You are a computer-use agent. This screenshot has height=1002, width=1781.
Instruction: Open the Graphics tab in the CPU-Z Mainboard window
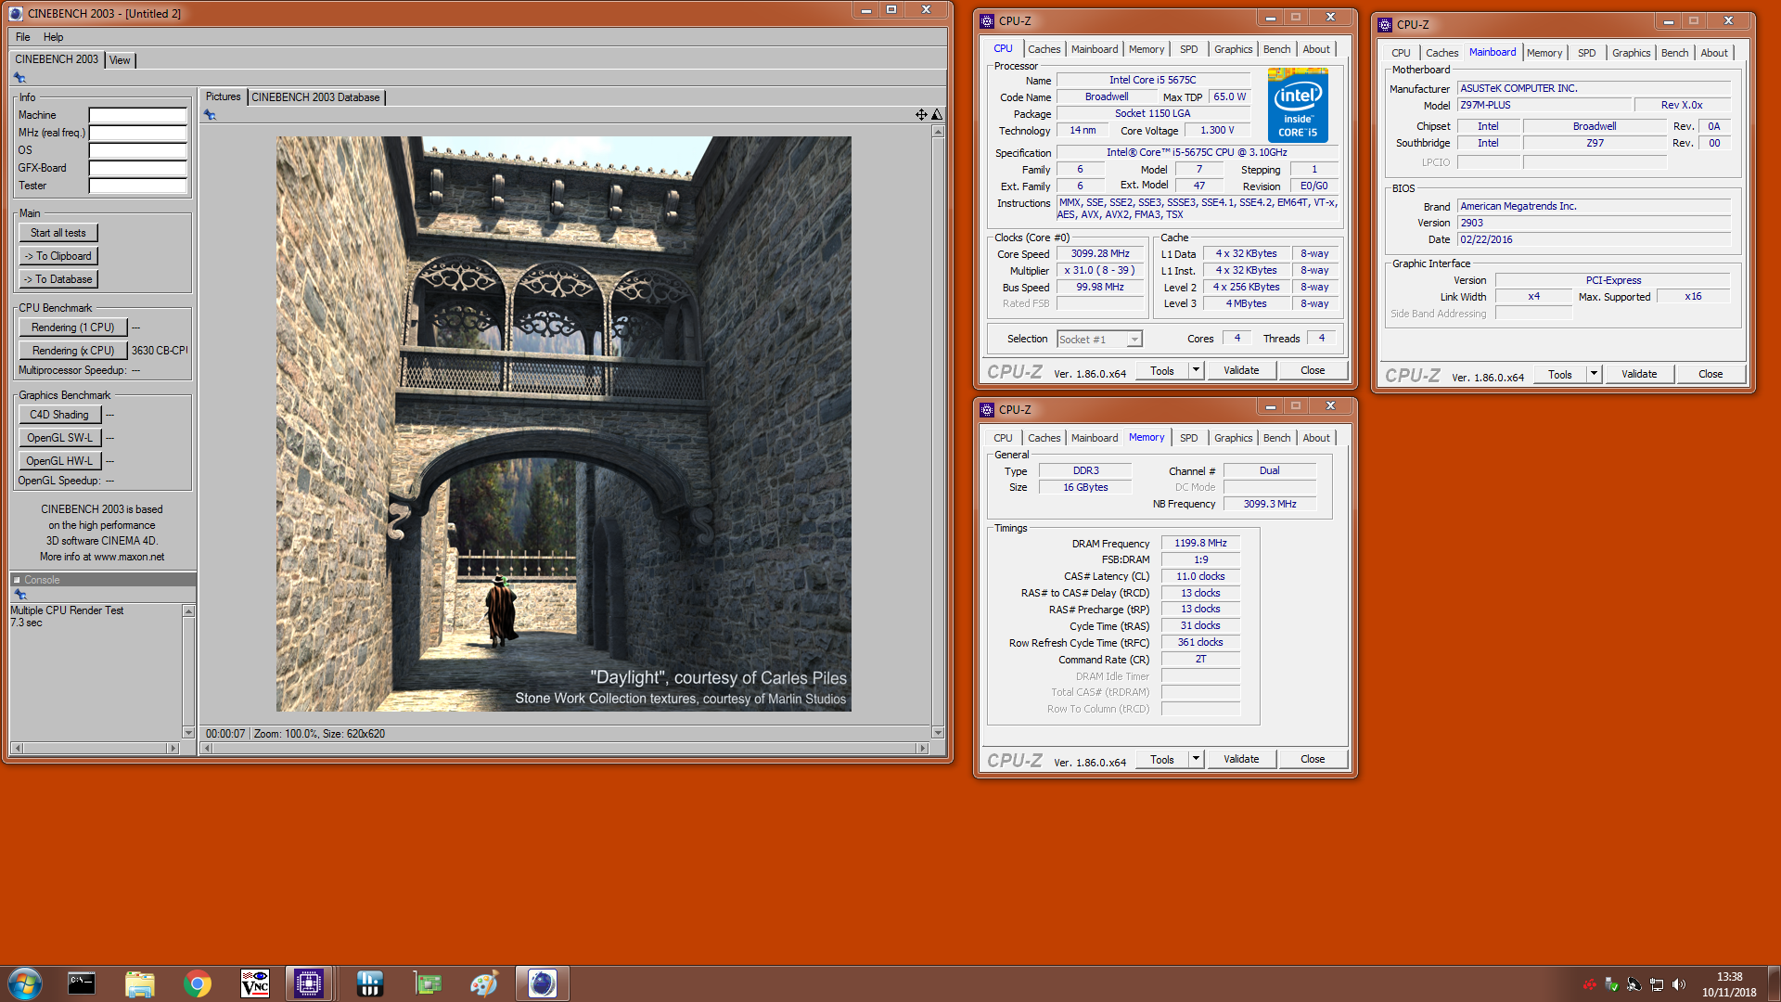point(1631,53)
